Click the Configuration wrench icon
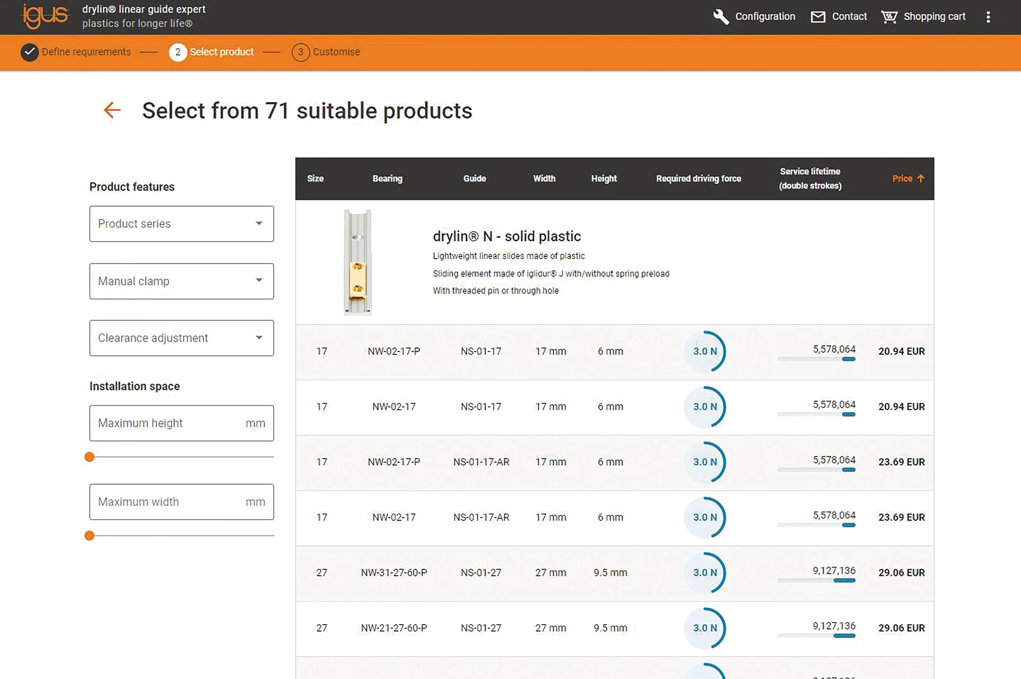The width and height of the screenshot is (1021, 679). coord(720,16)
